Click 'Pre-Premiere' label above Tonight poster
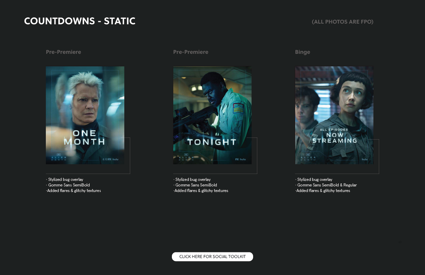 [x=191, y=52]
